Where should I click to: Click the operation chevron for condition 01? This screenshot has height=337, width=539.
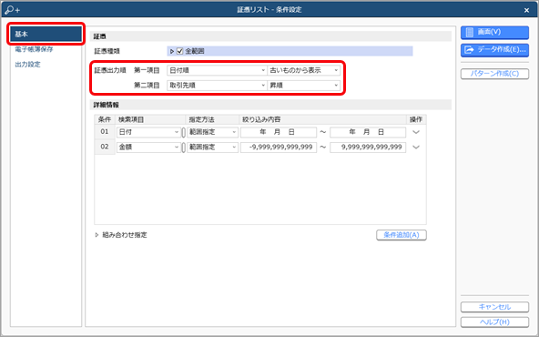(x=416, y=132)
